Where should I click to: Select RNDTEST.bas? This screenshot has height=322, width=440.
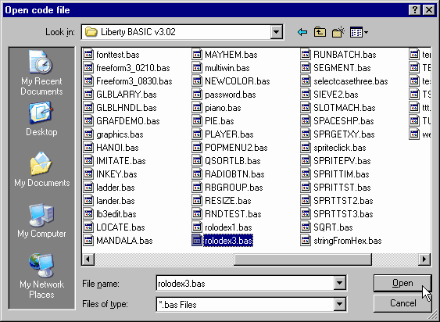tap(233, 214)
